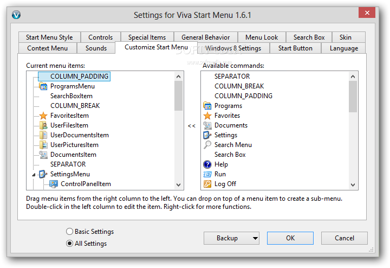The height and width of the screenshot is (268, 390).
Task: Click the current menu items scrollbar thumb
Action: coord(178,96)
